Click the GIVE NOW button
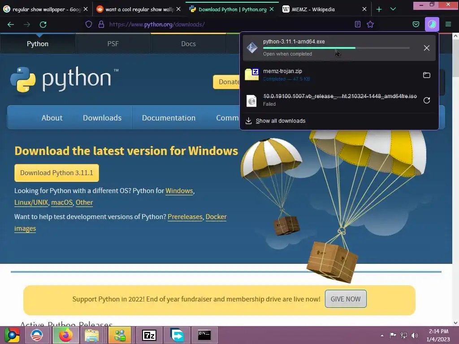Image resolution: width=459 pixels, height=344 pixels. 346,299
